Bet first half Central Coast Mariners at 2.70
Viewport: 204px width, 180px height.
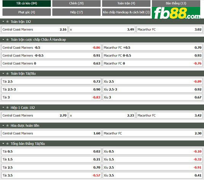[35, 115]
